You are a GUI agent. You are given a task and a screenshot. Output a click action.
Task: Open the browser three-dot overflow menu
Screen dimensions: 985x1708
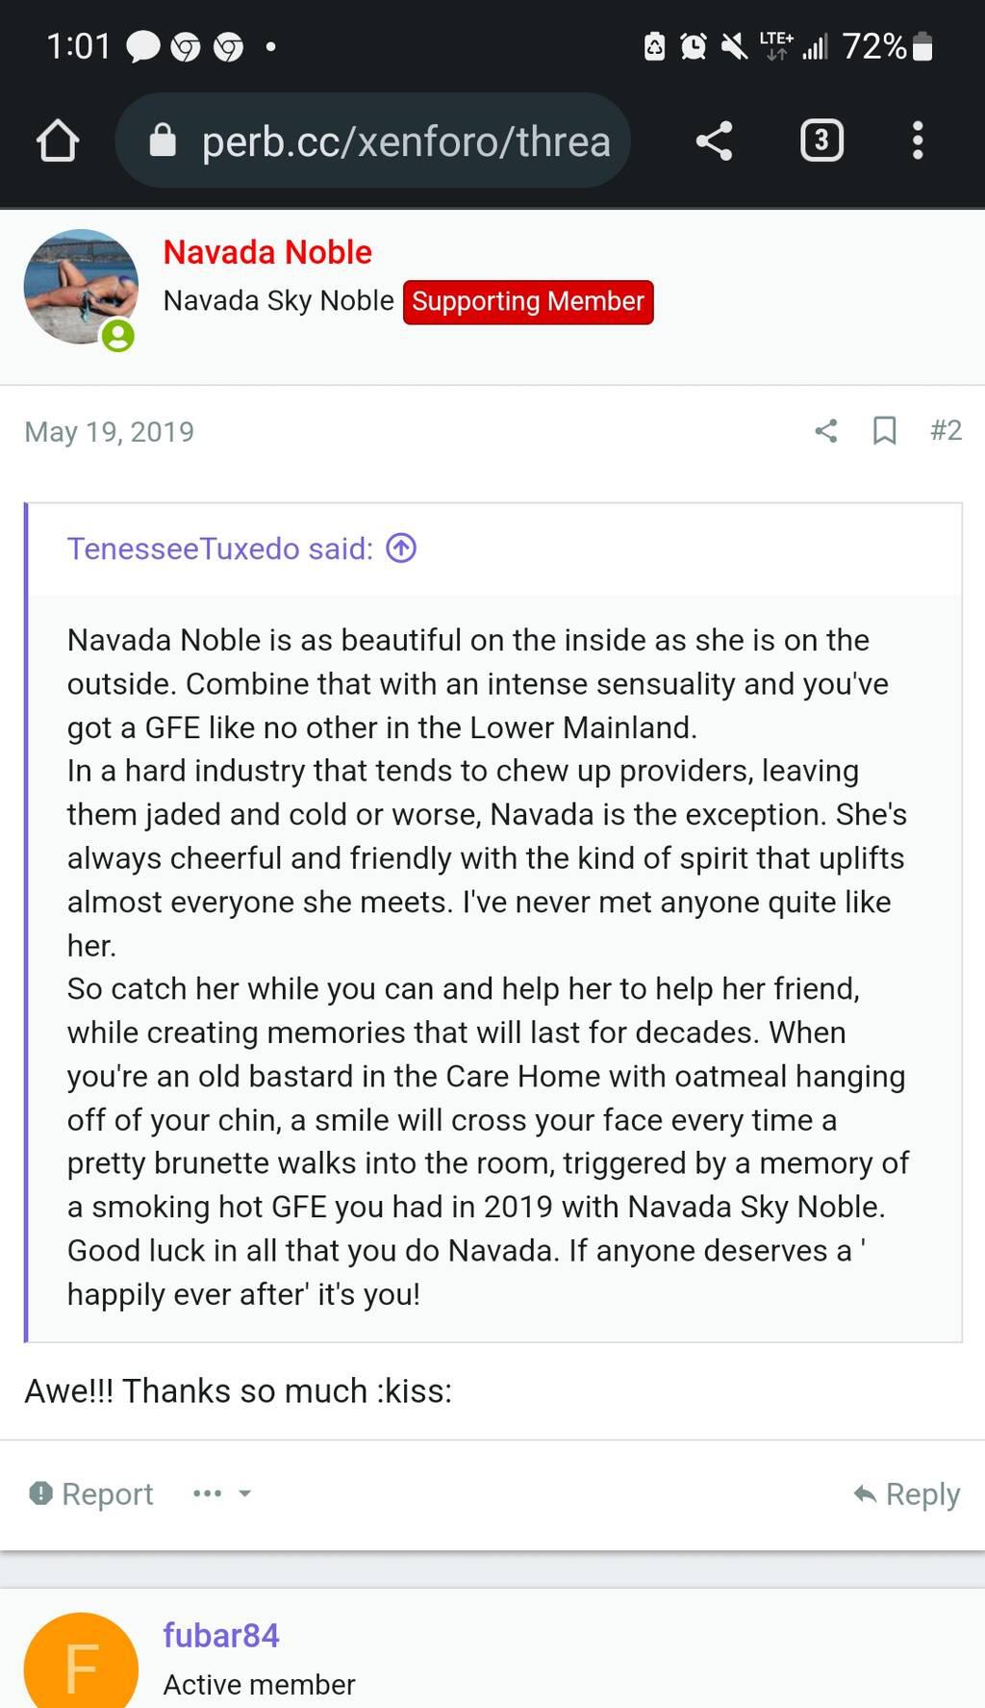click(918, 140)
